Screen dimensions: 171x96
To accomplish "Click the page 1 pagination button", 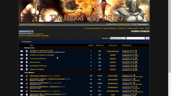I will 32,31.
